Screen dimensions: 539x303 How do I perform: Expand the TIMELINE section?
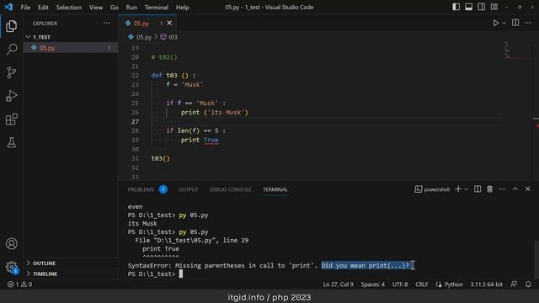pyautogui.click(x=71, y=274)
